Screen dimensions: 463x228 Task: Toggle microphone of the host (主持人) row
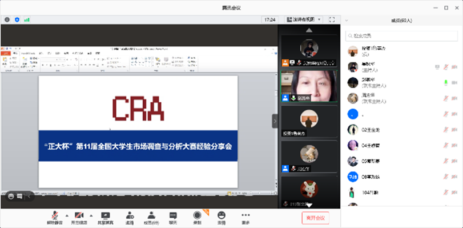[x=446, y=67]
